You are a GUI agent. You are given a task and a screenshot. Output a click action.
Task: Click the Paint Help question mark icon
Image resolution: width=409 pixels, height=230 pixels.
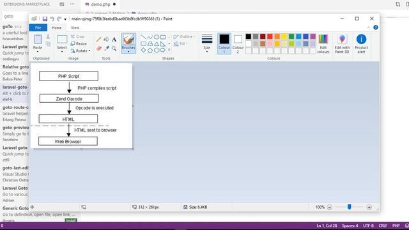[x=376, y=27]
